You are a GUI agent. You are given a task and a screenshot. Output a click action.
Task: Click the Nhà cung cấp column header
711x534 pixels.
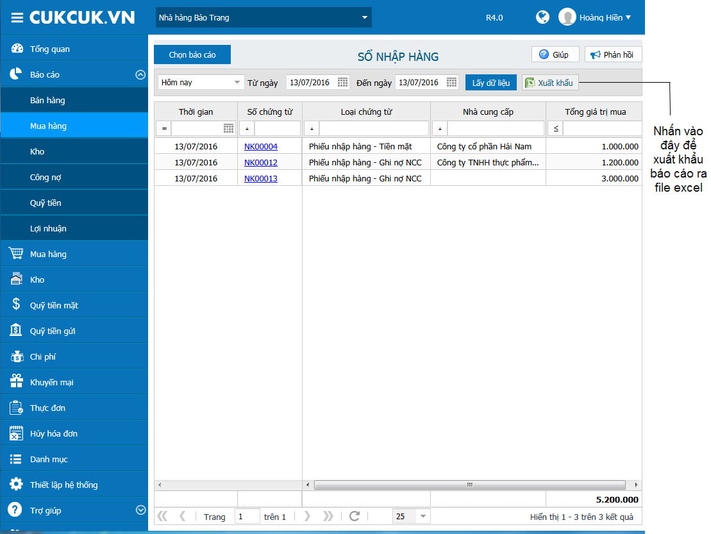click(488, 112)
